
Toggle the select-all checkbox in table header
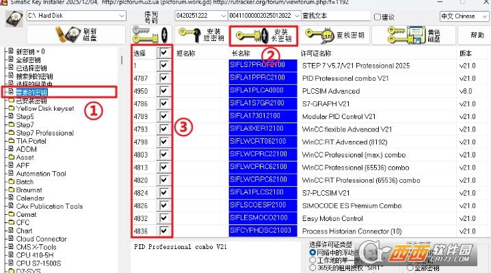point(163,53)
